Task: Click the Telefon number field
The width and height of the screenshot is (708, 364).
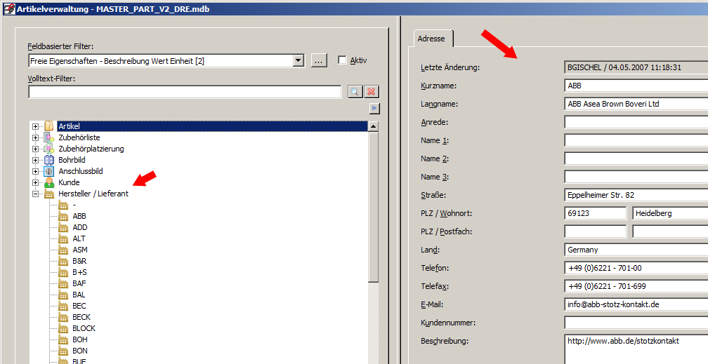Action: 636,268
